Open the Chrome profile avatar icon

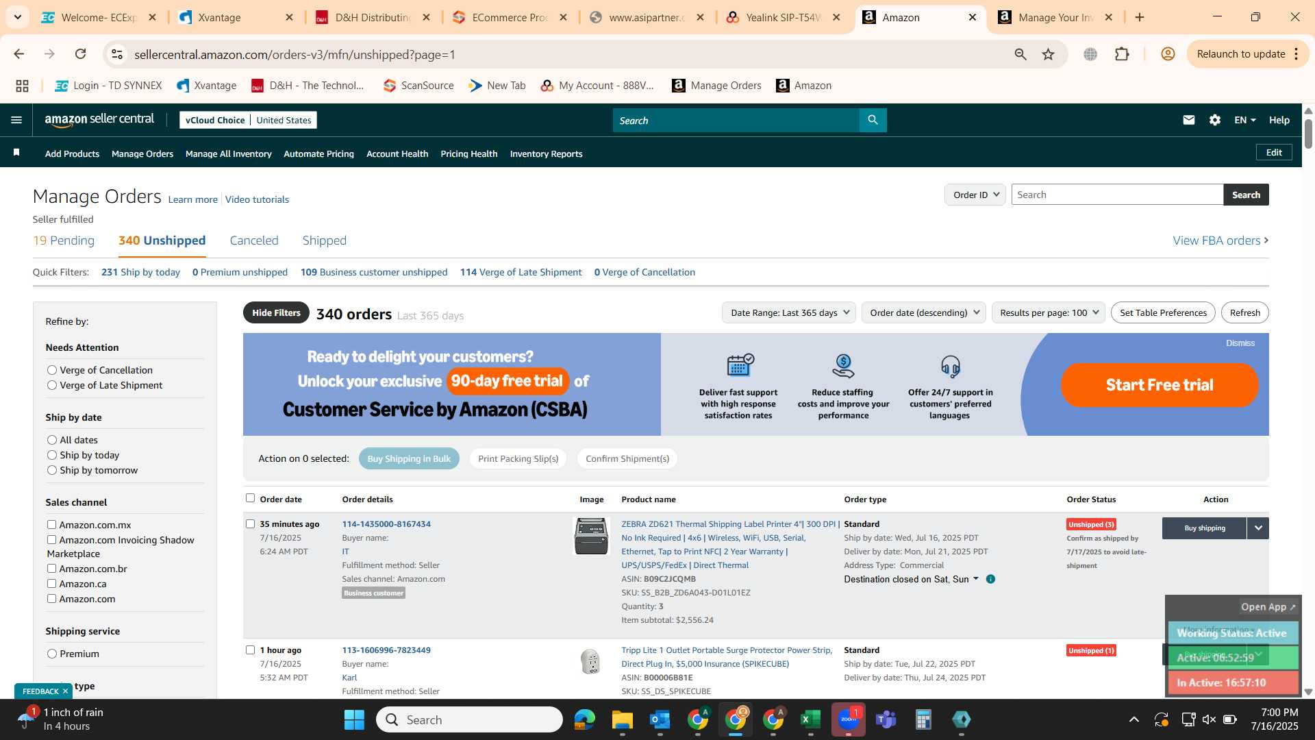[1168, 54]
